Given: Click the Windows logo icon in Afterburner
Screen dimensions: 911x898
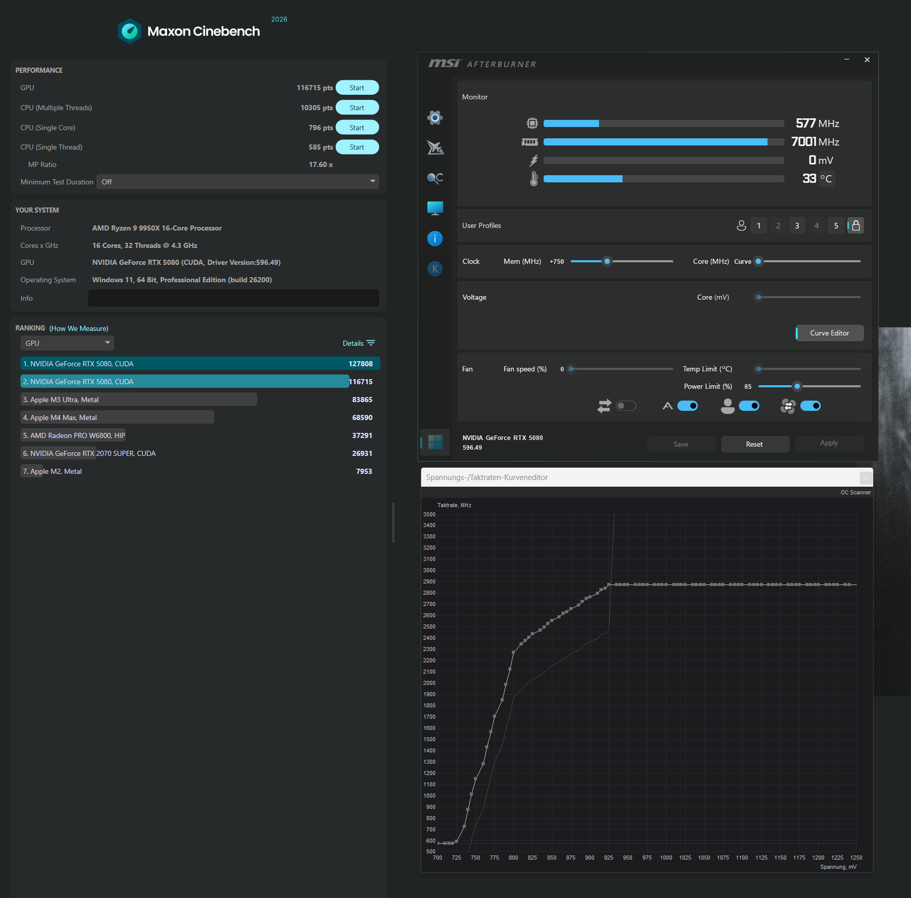Looking at the screenshot, I should pos(435,442).
